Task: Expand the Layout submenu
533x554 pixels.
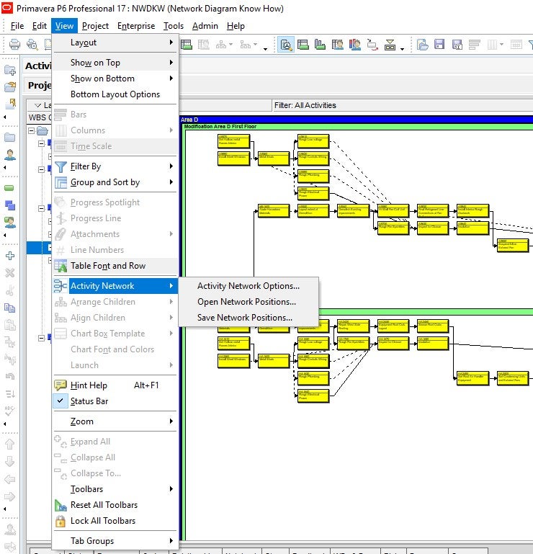Action: pos(115,43)
